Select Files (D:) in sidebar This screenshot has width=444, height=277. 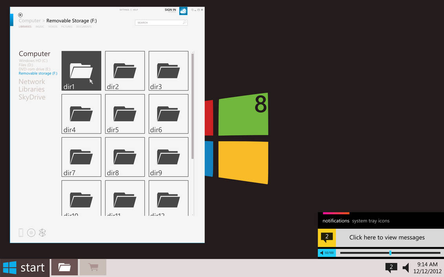pyautogui.click(x=26, y=65)
